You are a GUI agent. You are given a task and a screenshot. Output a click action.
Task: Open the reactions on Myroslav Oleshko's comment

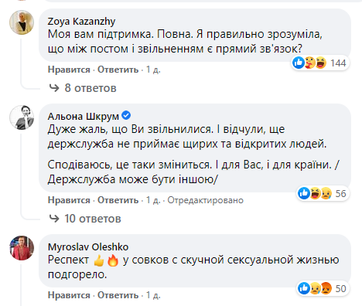[x=323, y=288]
